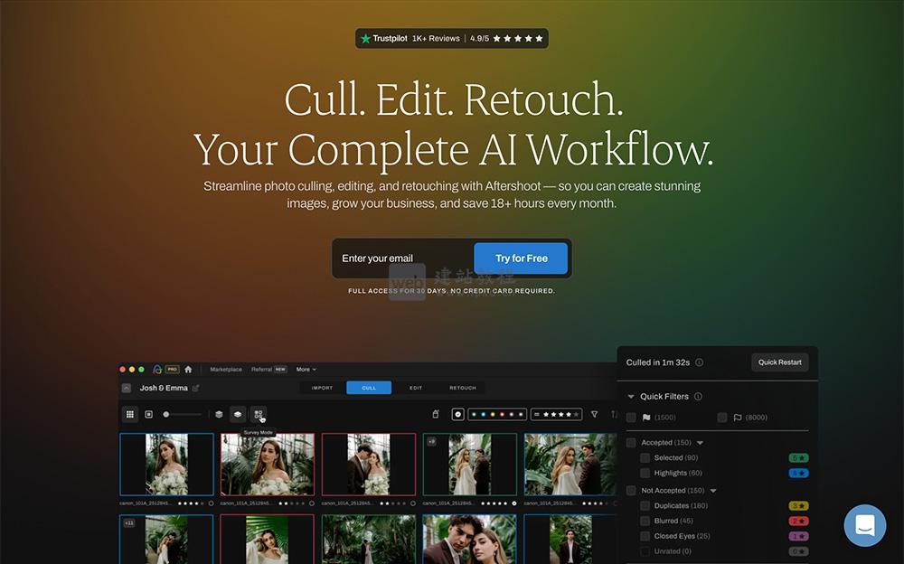Viewport: 904px width, 564px height.
Task: Click the info icon beside Quick Filters
Action: (x=698, y=397)
